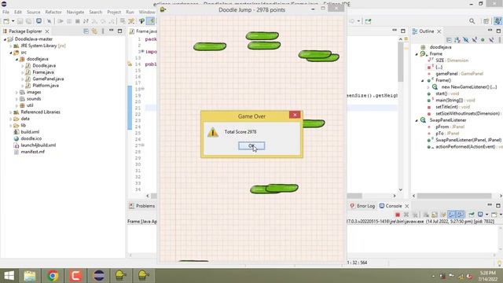Select gamePanel : GamePanel in Outline
Screen dimensions: 503x283
(x=459, y=74)
